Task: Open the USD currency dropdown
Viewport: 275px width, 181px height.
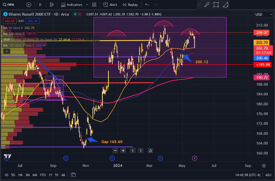Action: pos(264,14)
